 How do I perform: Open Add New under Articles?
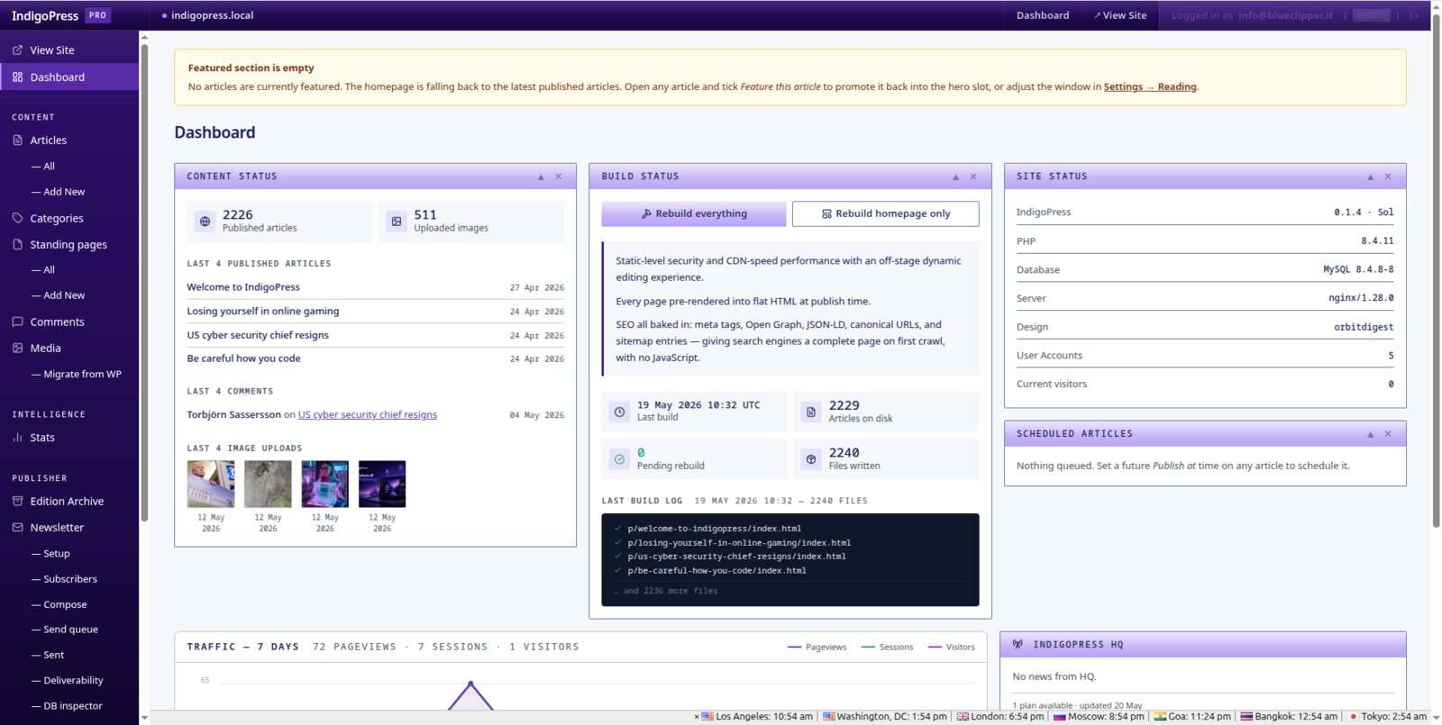pos(58,192)
